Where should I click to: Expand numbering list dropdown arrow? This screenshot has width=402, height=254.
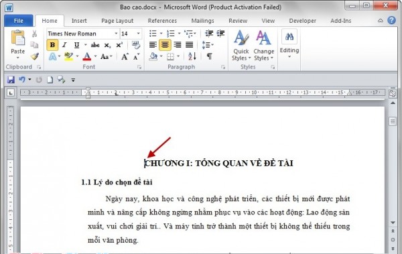tap(179, 34)
